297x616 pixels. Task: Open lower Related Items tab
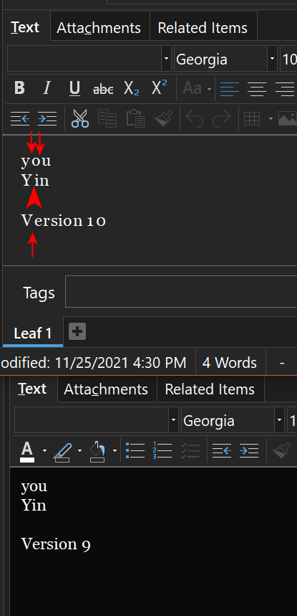pos(210,389)
